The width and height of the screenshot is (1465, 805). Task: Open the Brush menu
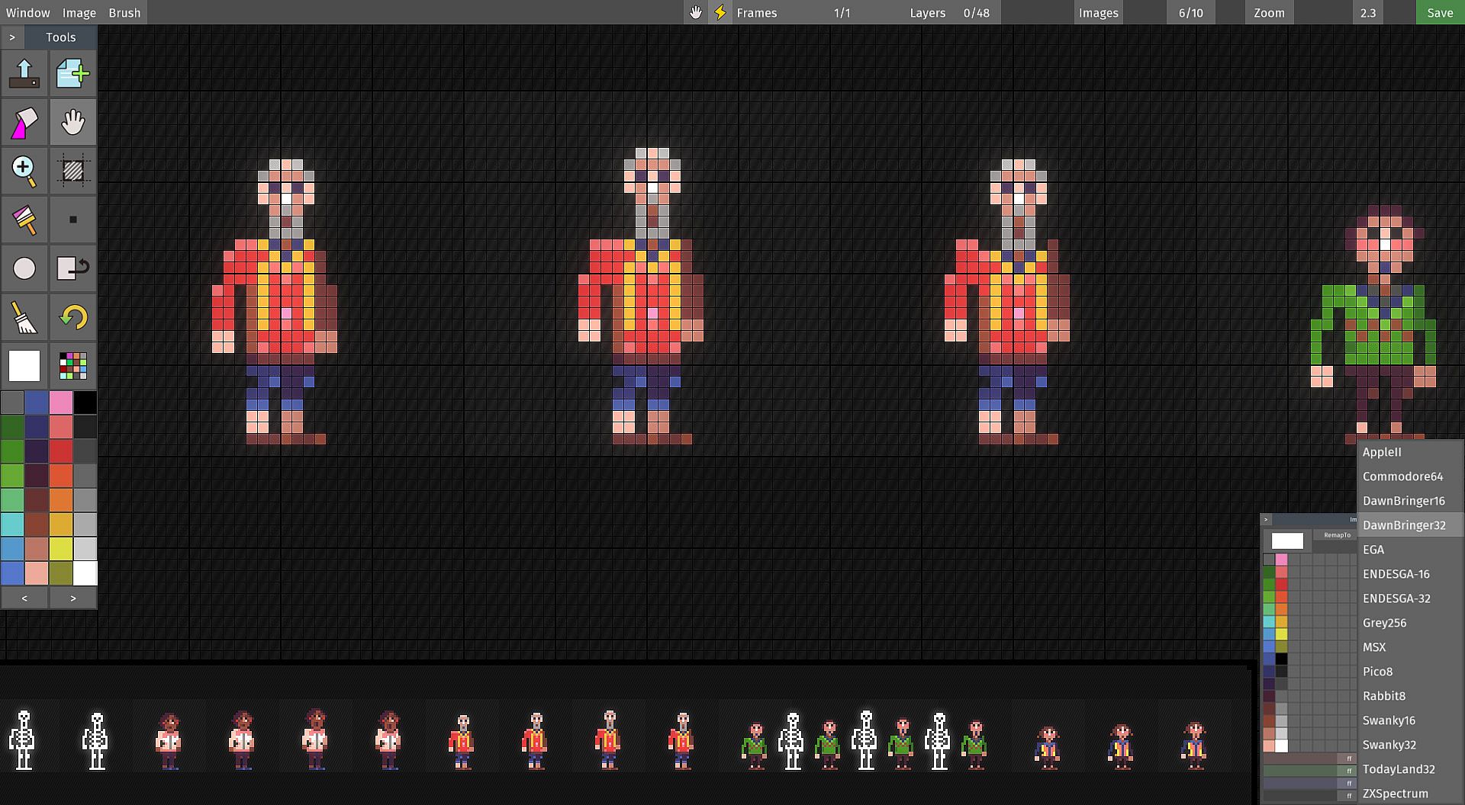[x=124, y=12]
